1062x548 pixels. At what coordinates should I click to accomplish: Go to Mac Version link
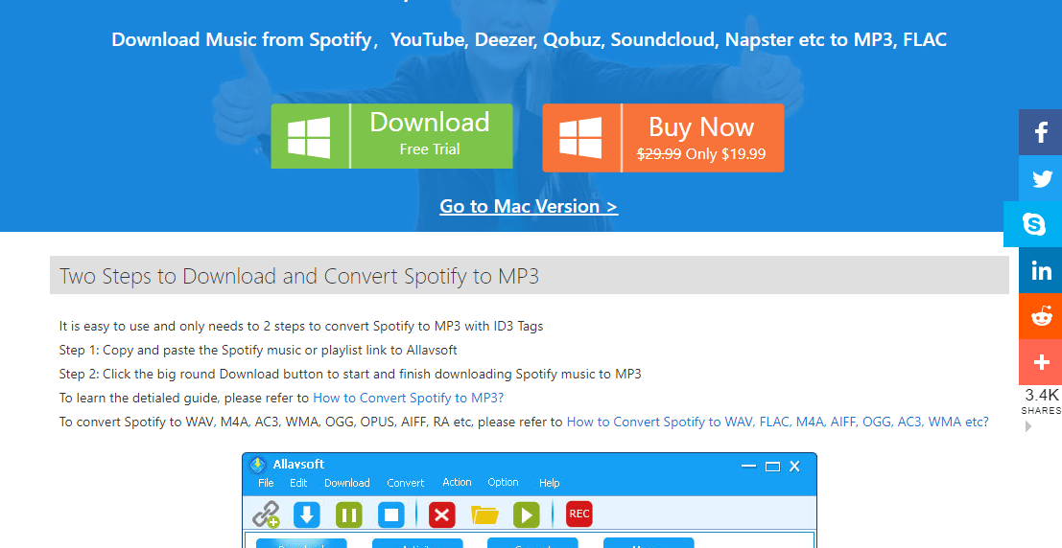point(529,206)
